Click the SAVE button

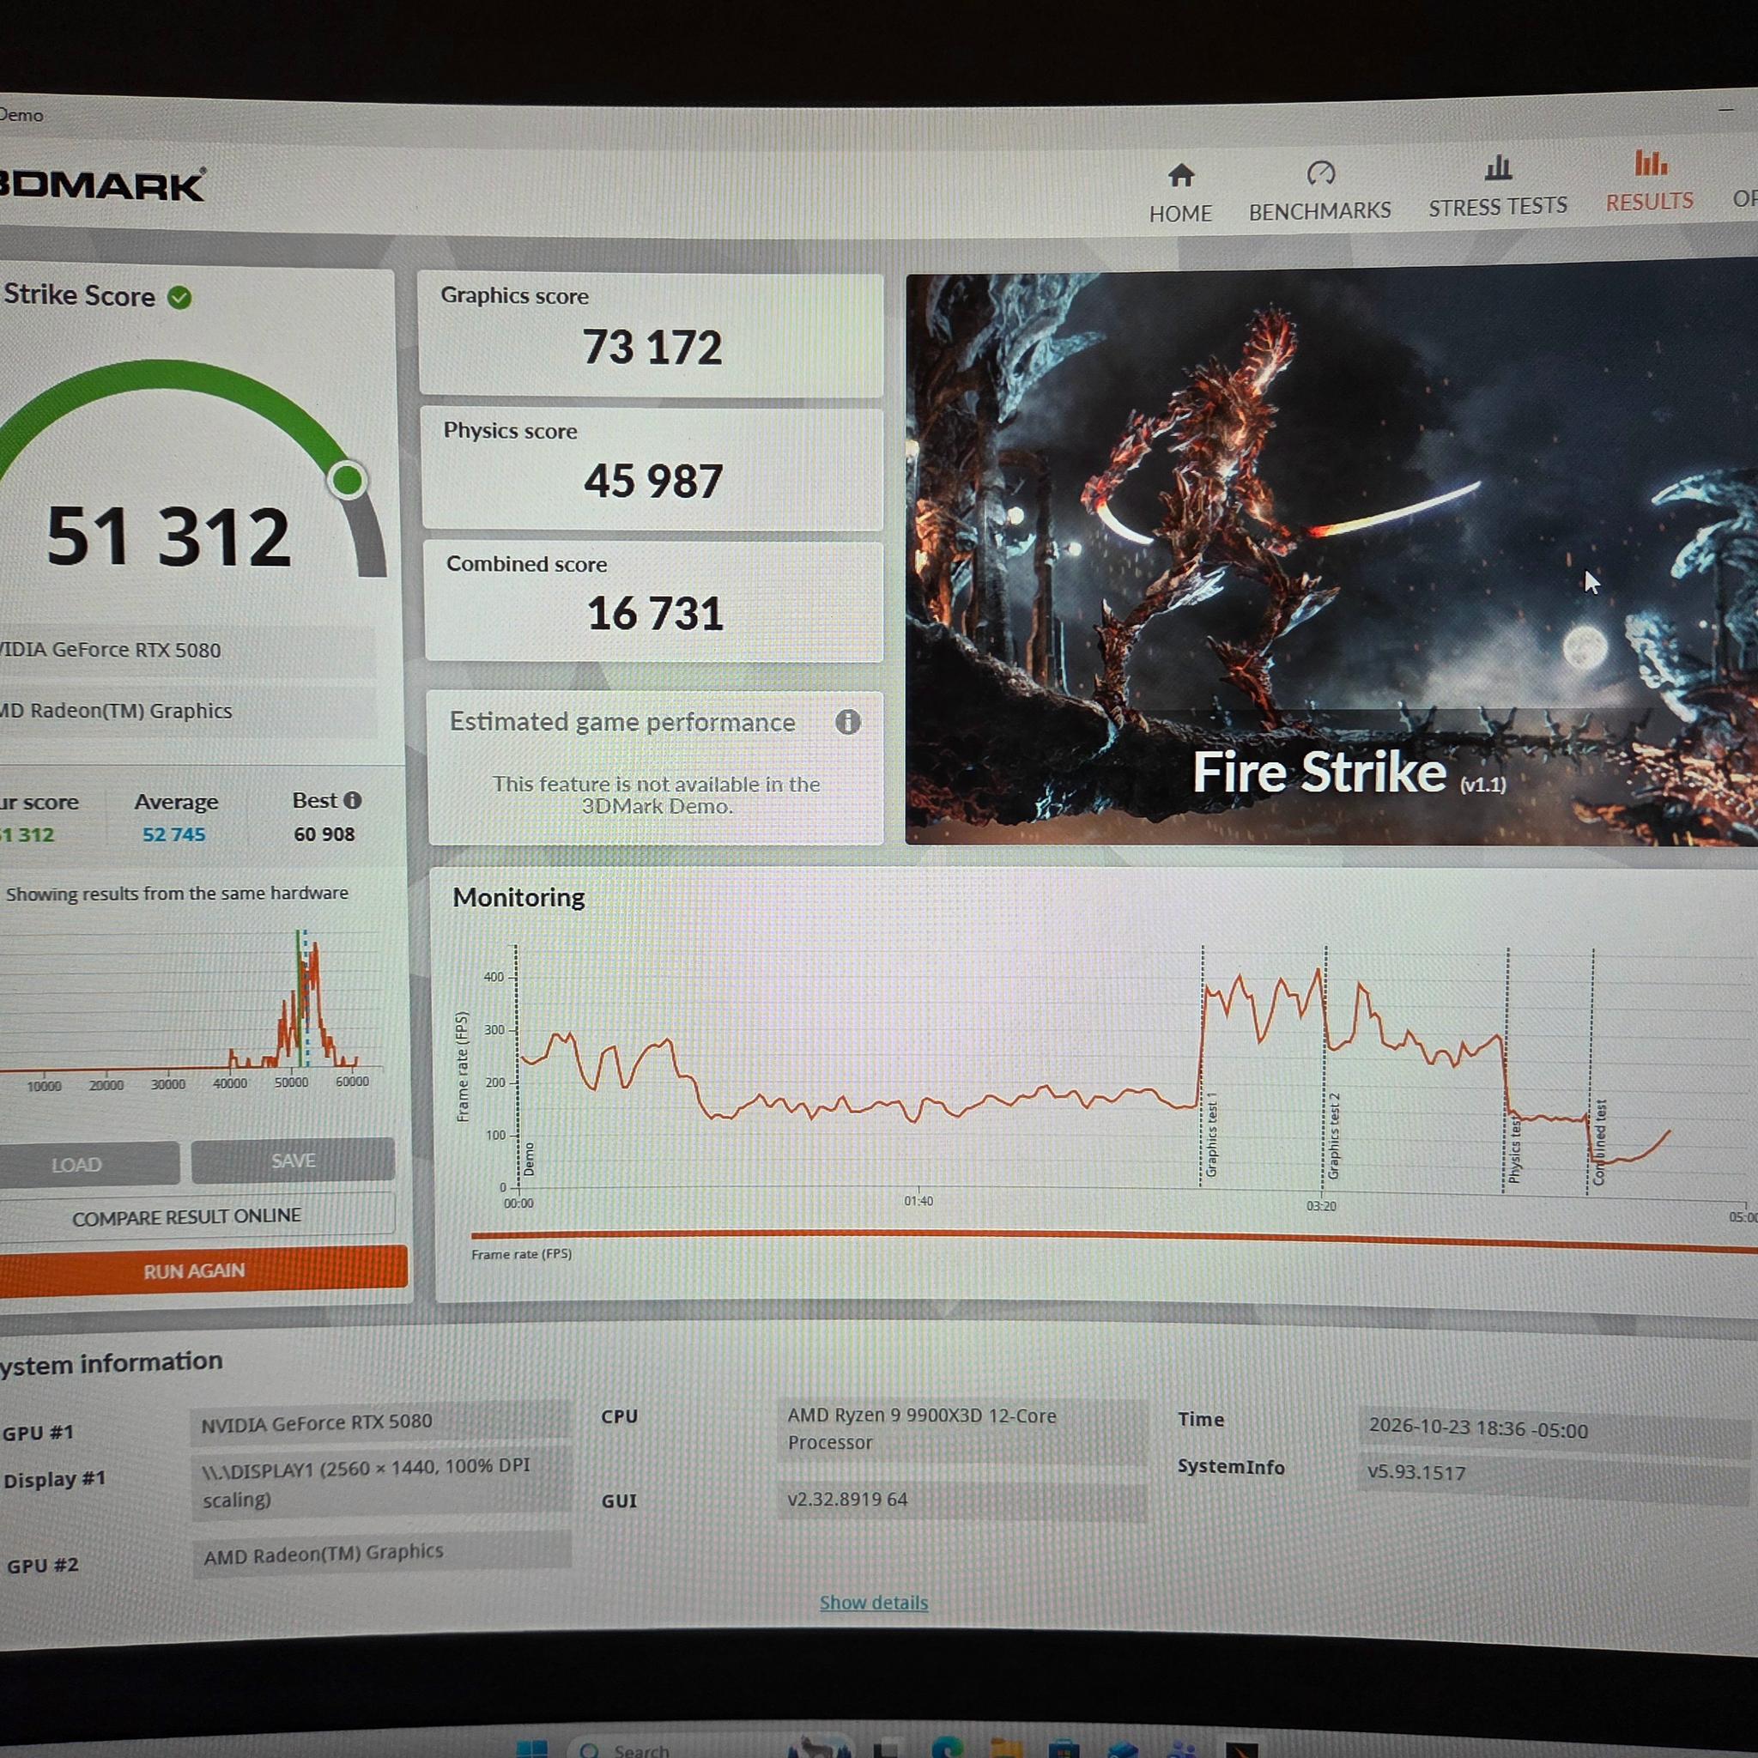(x=293, y=1161)
